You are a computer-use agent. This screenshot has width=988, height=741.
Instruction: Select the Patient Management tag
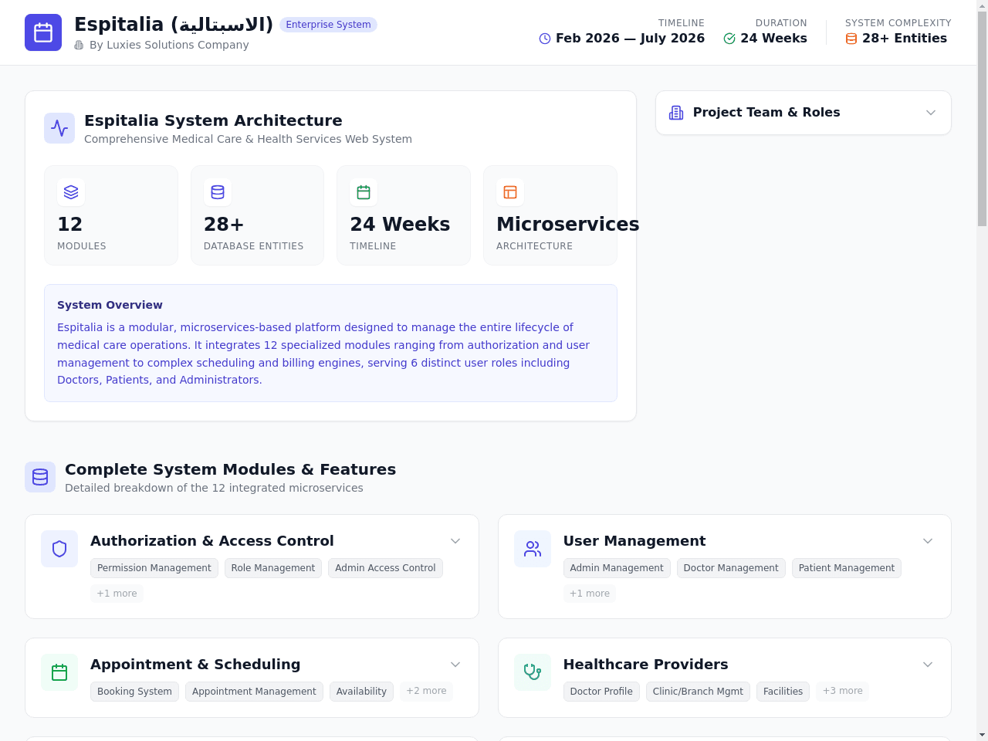847,568
